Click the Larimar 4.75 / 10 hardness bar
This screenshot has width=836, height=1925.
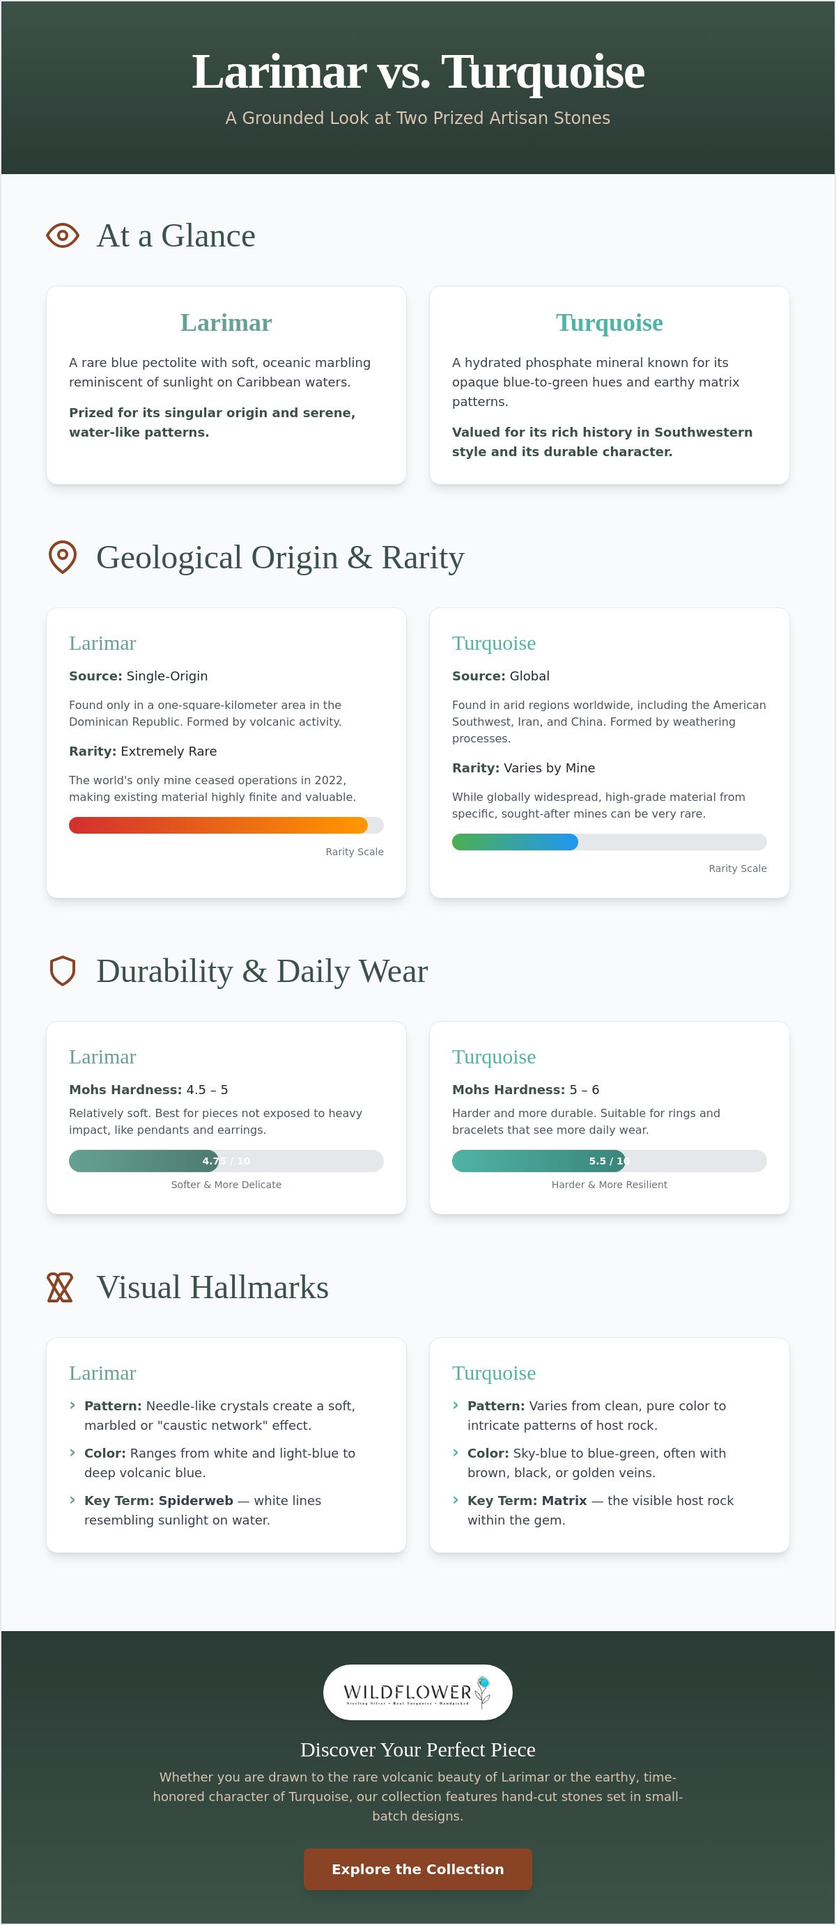[226, 1160]
